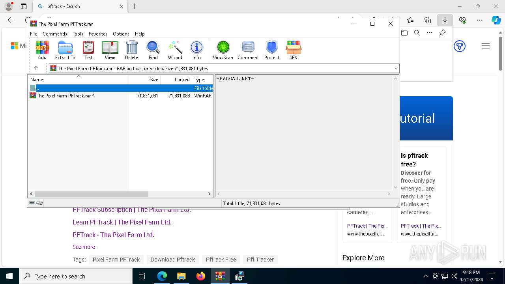Click status text 'Total 1 file, 71,831,081 bytes'
Image resolution: width=505 pixels, height=284 pixels.
(x=252, y=204)
